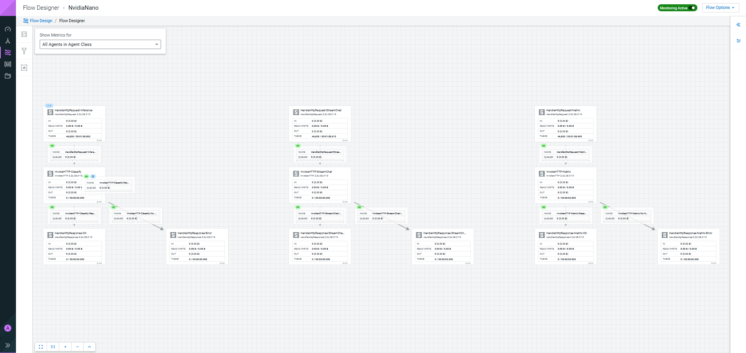Viewport: 746px width, 353px height.
Task: Collapse the zoom toolbar with up chevron
Action: point(89,347)
